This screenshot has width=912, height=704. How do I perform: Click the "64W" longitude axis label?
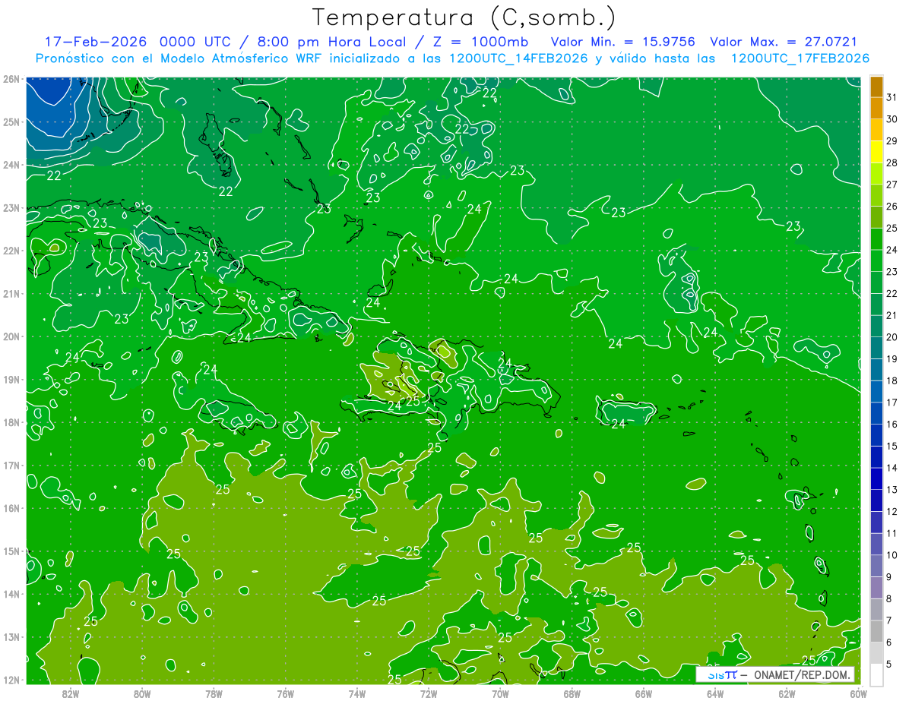[715, 693]
